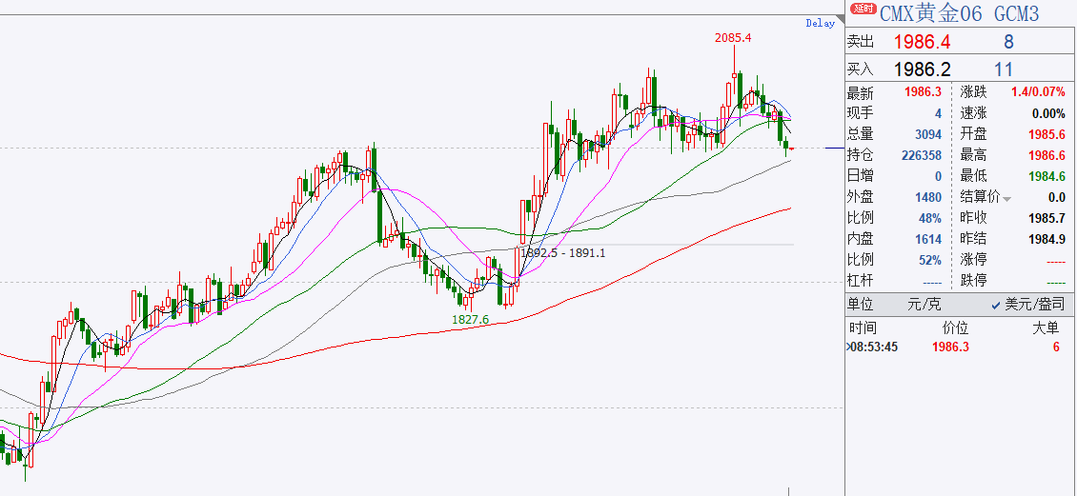Click the 时间 column header

(x=863, y=327)
